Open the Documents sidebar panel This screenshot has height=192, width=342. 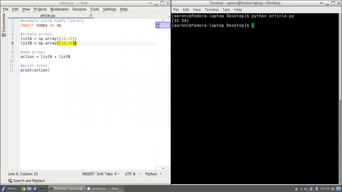click(3, 24)
